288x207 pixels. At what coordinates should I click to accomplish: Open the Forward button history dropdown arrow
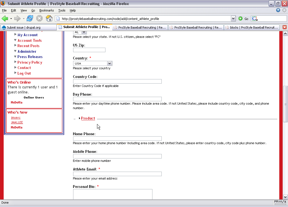tap(24, 19)
